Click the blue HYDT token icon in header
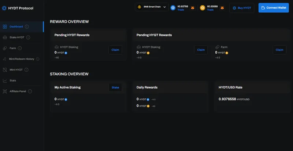 [x=173, y=8]
